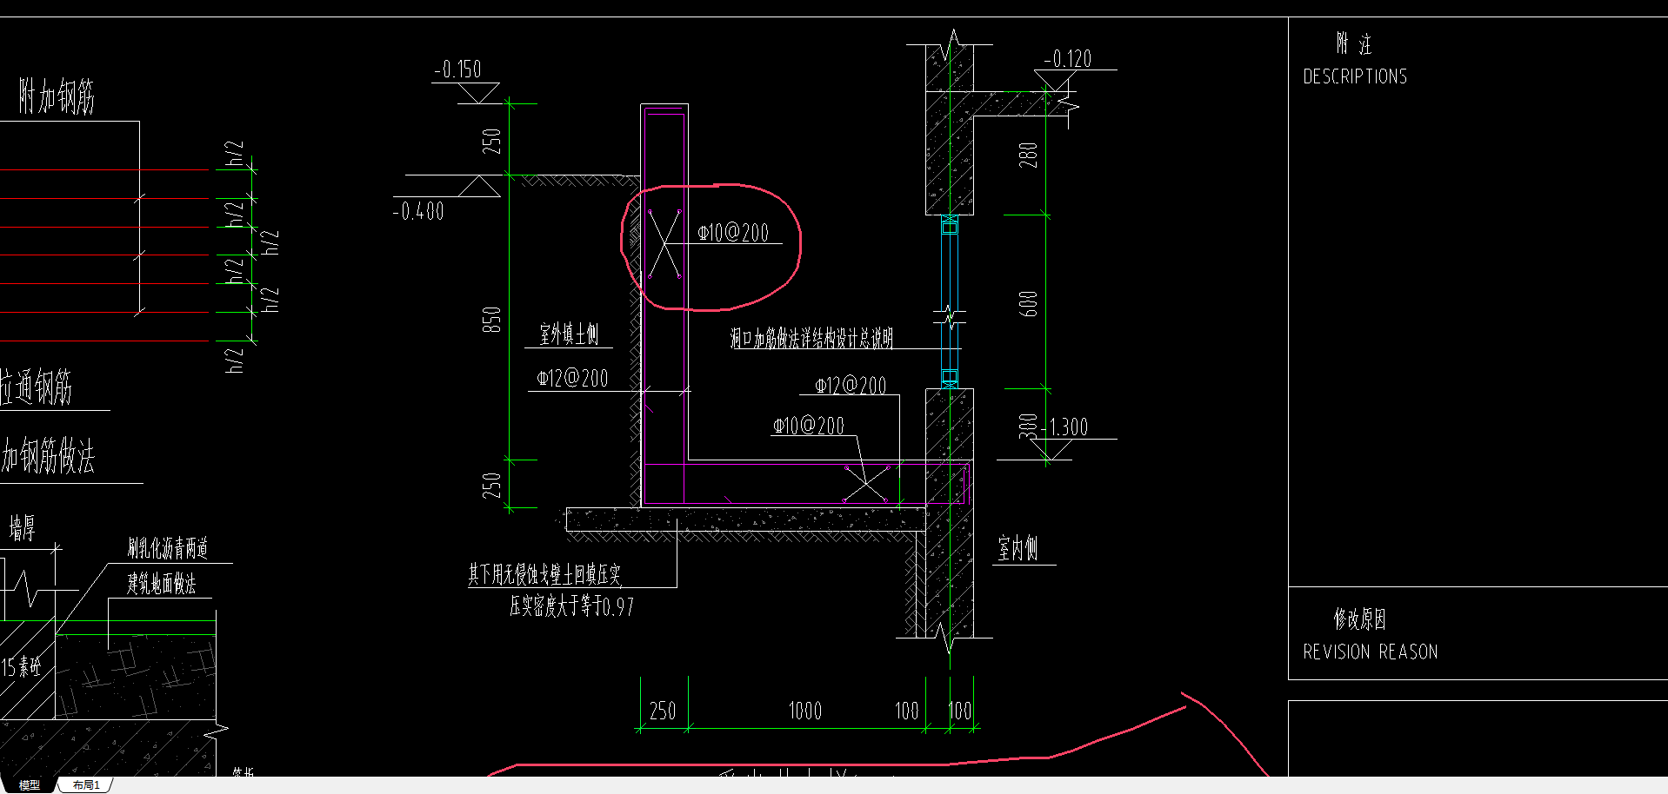1668x794 pixels.
Task: Click the 加钢筋做法 title text
Action: [x=48, y=455]
